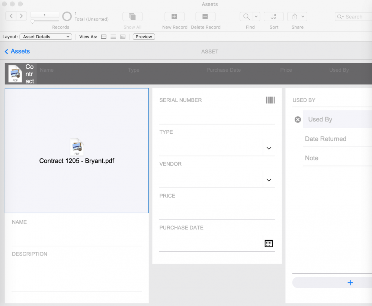Screen dimensions: 372x306
Task: Go back to the Assets list
Action: (17, 51)
